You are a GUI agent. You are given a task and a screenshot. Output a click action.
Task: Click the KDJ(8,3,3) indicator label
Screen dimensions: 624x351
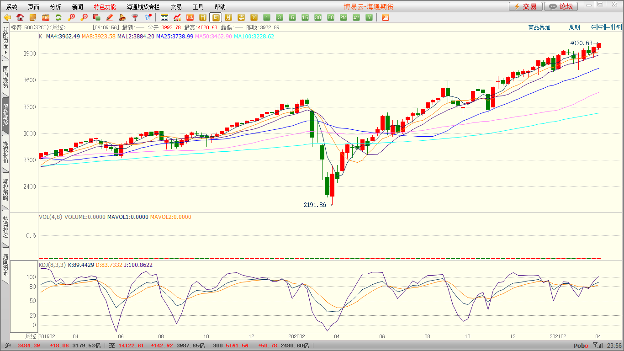tap(52, 265)
